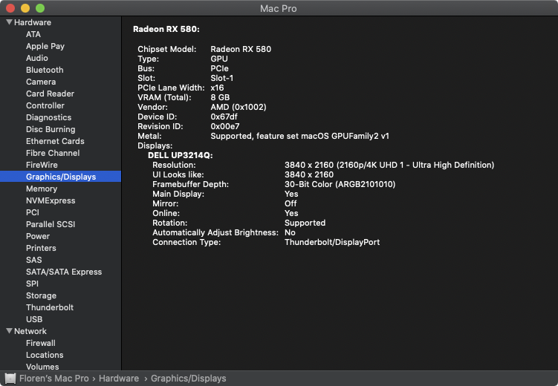Select Parallel SCSI entry
The image size is (558, 386).
51,224
